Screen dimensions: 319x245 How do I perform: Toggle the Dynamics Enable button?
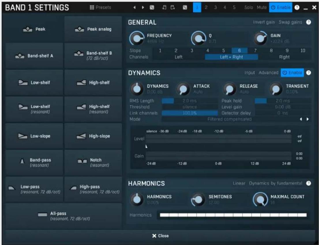pos(292,73)
